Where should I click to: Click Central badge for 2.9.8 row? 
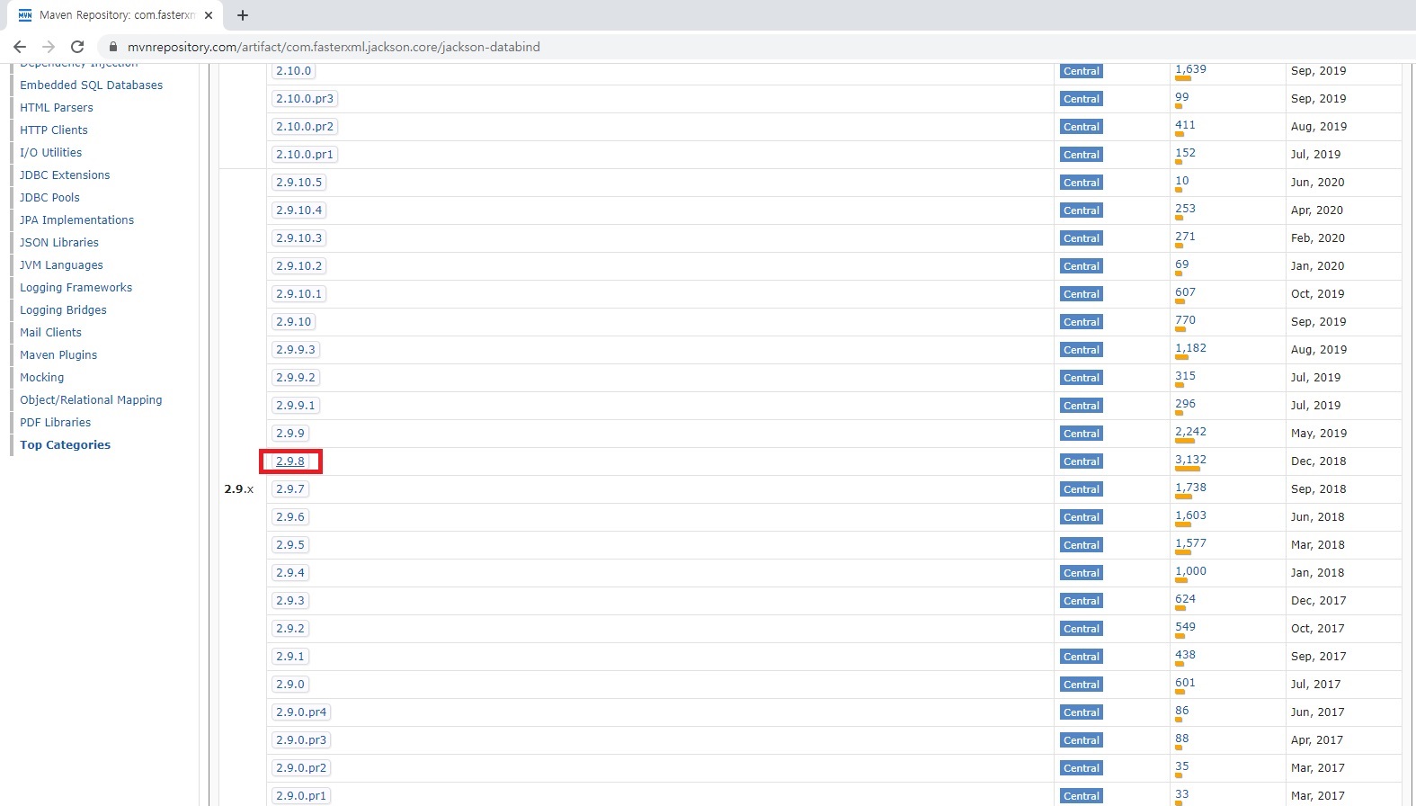tap(1081, 461)
